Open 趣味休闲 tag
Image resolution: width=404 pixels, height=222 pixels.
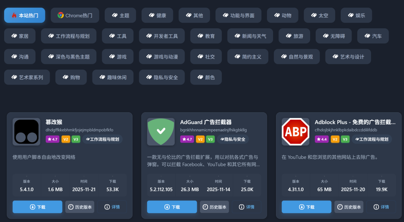113,77
